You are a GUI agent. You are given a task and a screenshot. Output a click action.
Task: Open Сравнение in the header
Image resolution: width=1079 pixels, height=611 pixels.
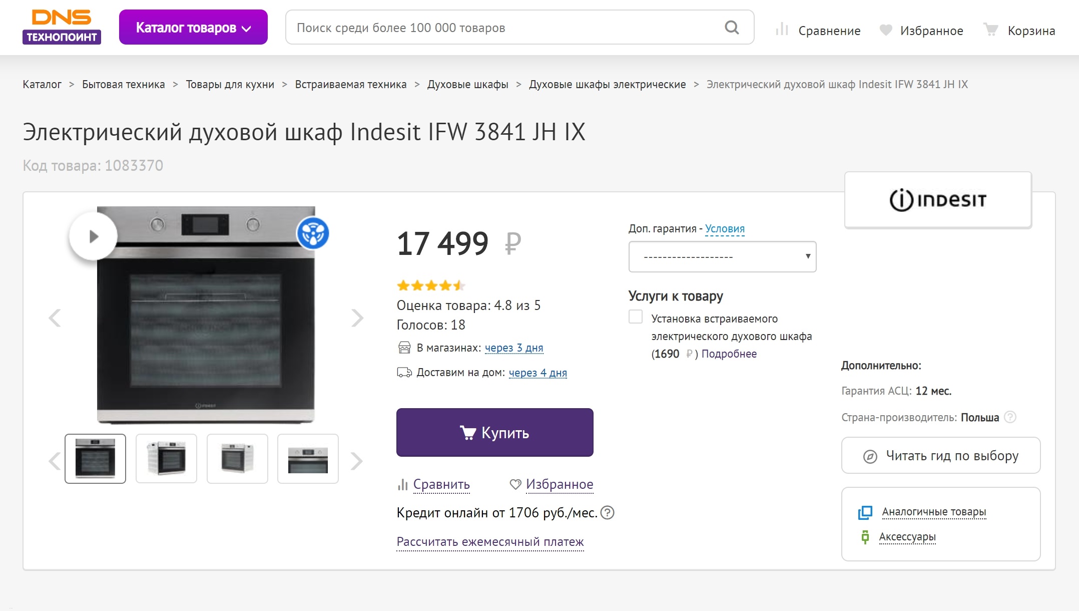829,31
